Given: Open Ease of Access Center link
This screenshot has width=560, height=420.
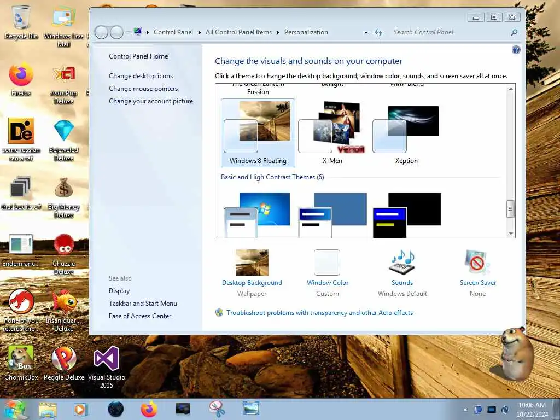Looking at the screenshot, I should [140, 316].
